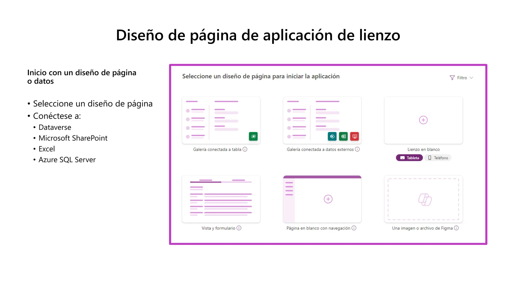This screenshot has width=515, height=289.
Task: Click the Página en blanco con navegación label
Action: (x=318, y=228)
